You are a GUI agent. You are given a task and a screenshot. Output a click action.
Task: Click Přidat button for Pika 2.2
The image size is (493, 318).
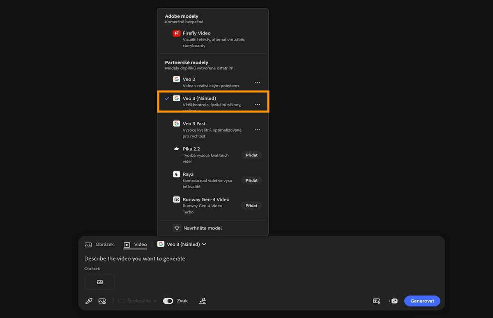pyautogui.click(x=251, y=155)
